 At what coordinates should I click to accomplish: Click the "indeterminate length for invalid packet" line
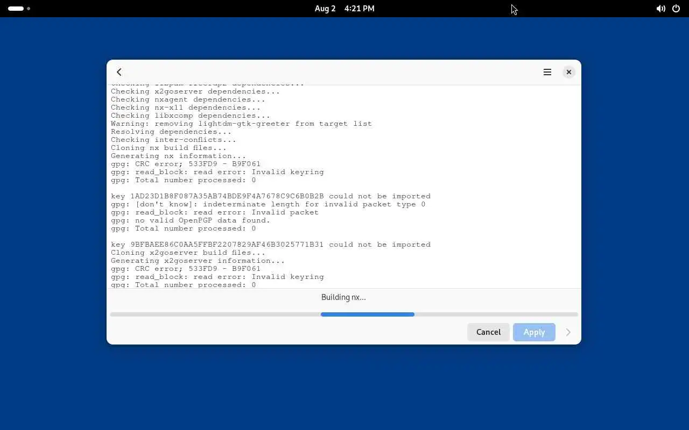click(x=268, y=204)
